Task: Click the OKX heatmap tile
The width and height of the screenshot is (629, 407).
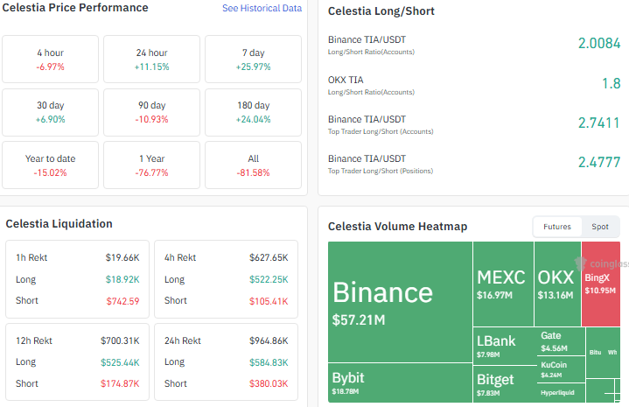Action: click(557, 284)
